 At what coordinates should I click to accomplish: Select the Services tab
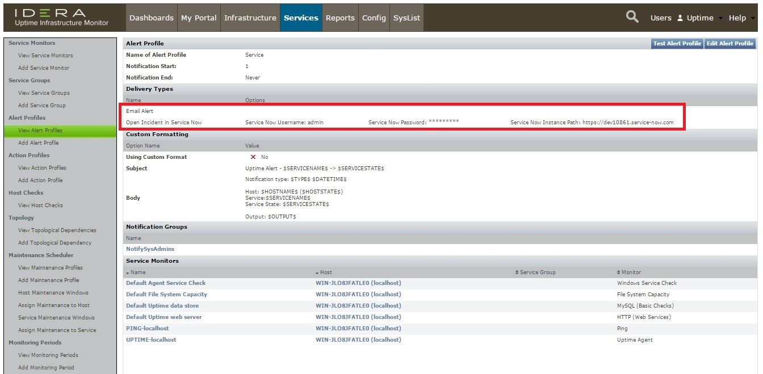(301, 18)
